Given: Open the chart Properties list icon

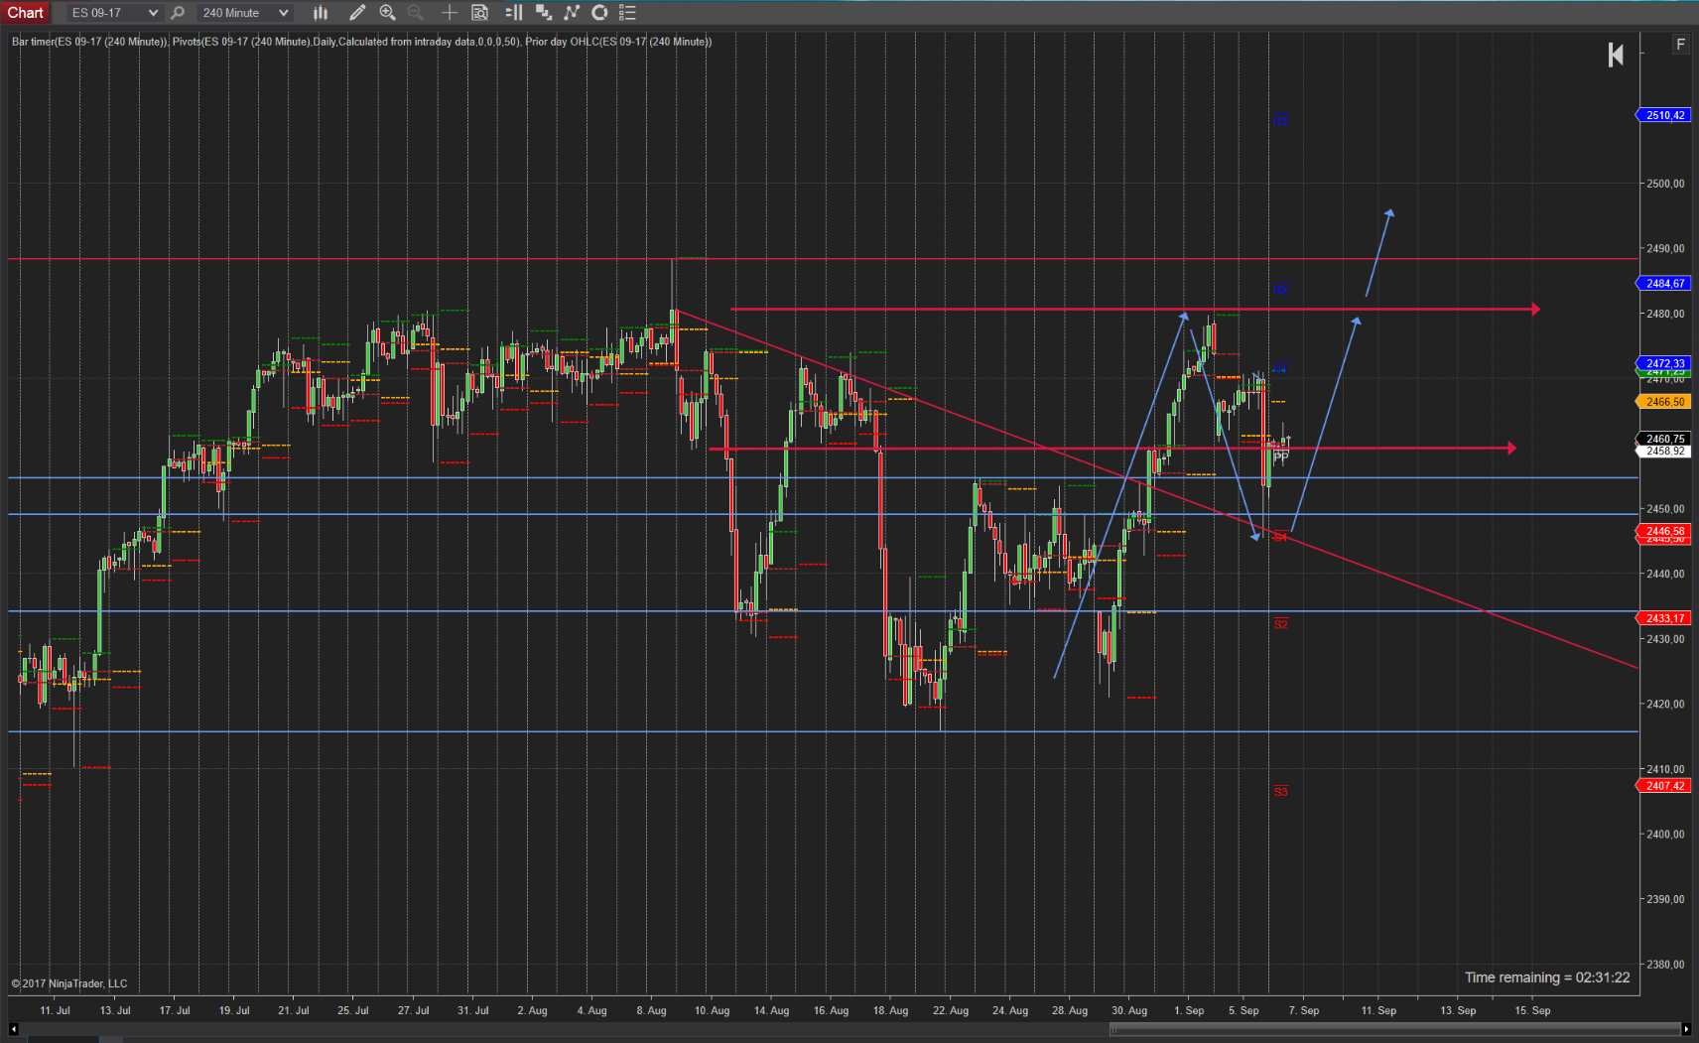Looking at the screenshot, I should 627,13.
